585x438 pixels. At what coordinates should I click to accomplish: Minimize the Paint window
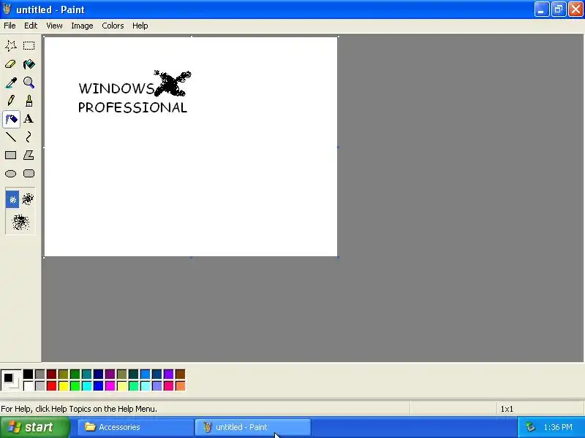542,9
